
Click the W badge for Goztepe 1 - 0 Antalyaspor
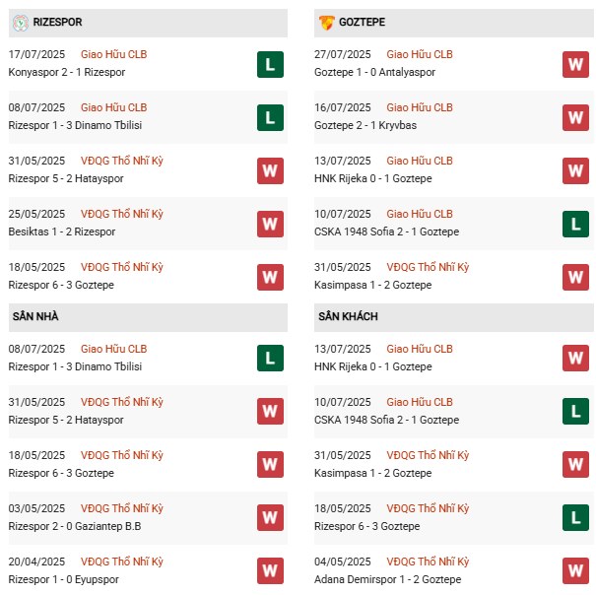tap(575, 65)
